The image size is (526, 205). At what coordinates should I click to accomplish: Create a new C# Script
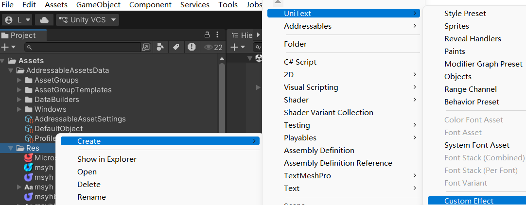point(300,62)
